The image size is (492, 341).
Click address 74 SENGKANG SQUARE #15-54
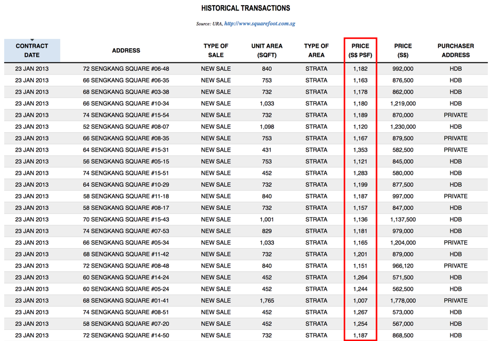126,115
